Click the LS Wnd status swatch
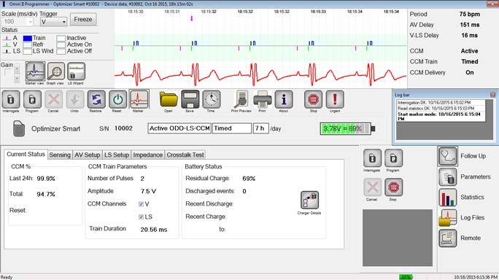Image resolution: width=499 pixels, height=280 pixels. click(x=28, y=51)
